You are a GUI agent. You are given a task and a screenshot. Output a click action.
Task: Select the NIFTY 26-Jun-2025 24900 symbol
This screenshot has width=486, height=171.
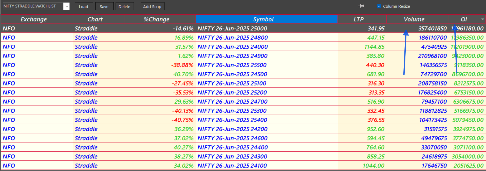pos(233,56)
